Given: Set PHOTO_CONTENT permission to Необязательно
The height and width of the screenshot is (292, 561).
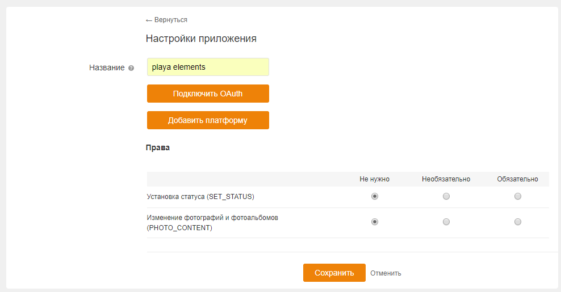Looking at the screenshot, I should coord(446,222).
